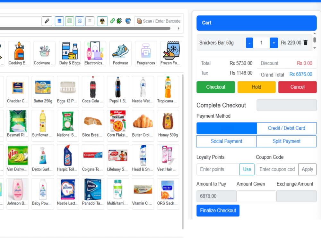
Task: Add Johnson Baby product to cart
Action: [x=18, y=194]
